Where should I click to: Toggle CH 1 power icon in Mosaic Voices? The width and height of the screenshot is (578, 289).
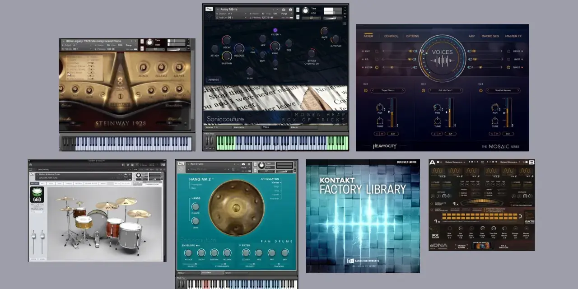(x=365, y=90)
